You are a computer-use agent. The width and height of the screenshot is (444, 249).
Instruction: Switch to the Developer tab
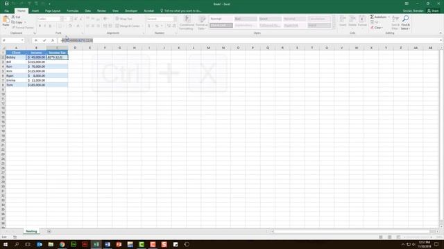coord(131,11)
